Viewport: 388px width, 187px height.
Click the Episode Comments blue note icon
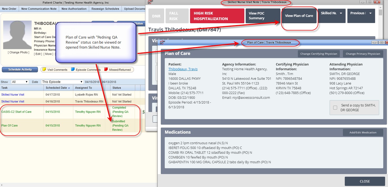pyautogui.click(x=73, y=70)
